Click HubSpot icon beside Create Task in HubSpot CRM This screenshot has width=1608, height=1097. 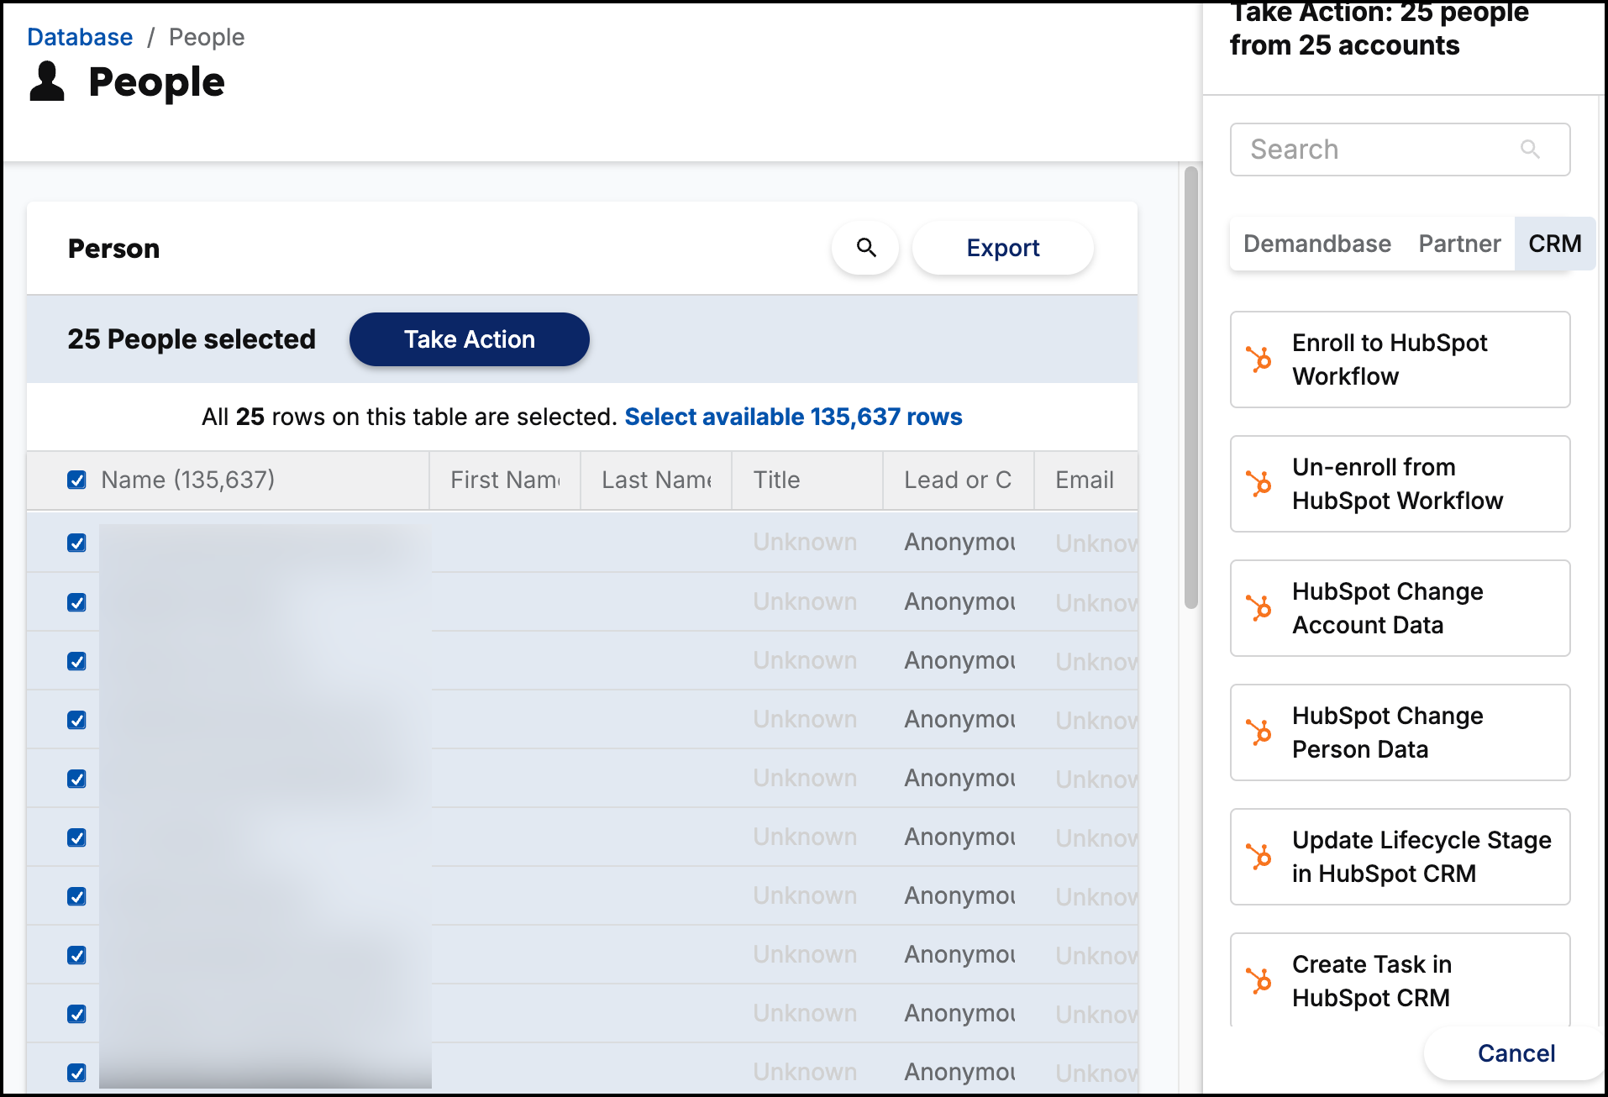(x=1259, y=981)
